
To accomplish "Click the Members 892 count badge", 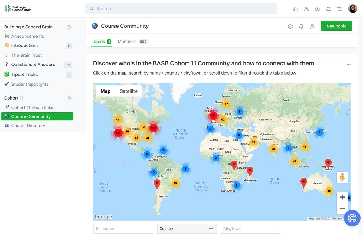I will (143, 42).
